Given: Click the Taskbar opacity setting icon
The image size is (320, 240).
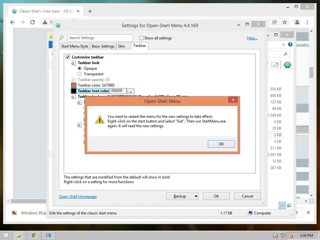Looking at the screenshot, I should pos(73,80).
